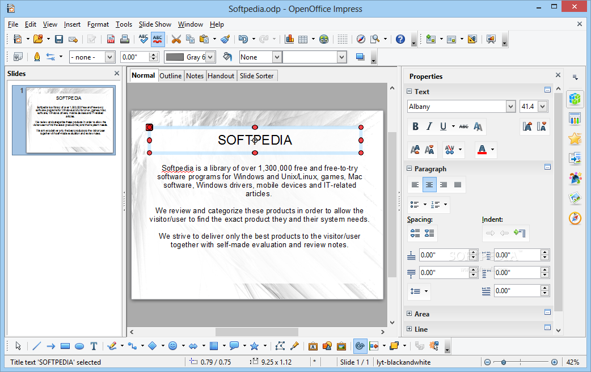The height and width of the screenshot is (372, 591).
Task: Toggle AutoSpellcheck button
Action: (x=158, y=39)
